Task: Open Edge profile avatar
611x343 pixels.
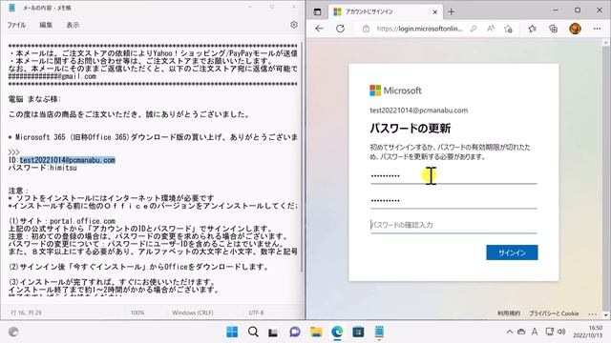Action: pos(575,29)
